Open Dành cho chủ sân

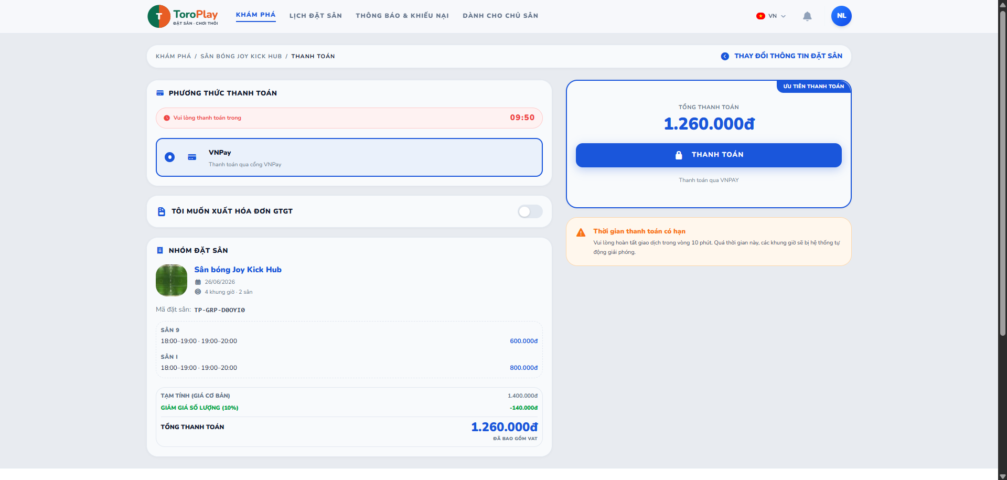pyautogui.click(x=500, y=16)
